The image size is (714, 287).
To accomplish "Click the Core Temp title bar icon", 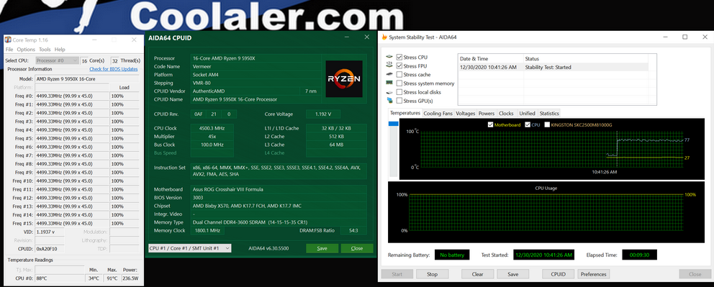I will tap(8, 40).
